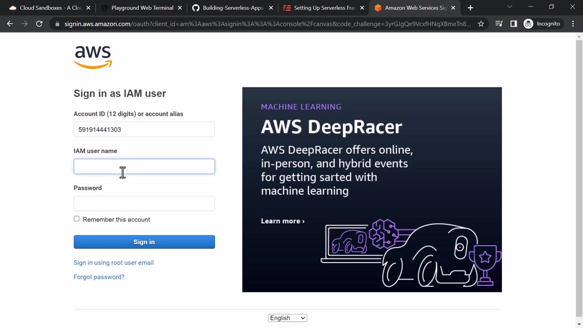Click the AWS logo
Screen dimensions: 583x328
point(93,57)
